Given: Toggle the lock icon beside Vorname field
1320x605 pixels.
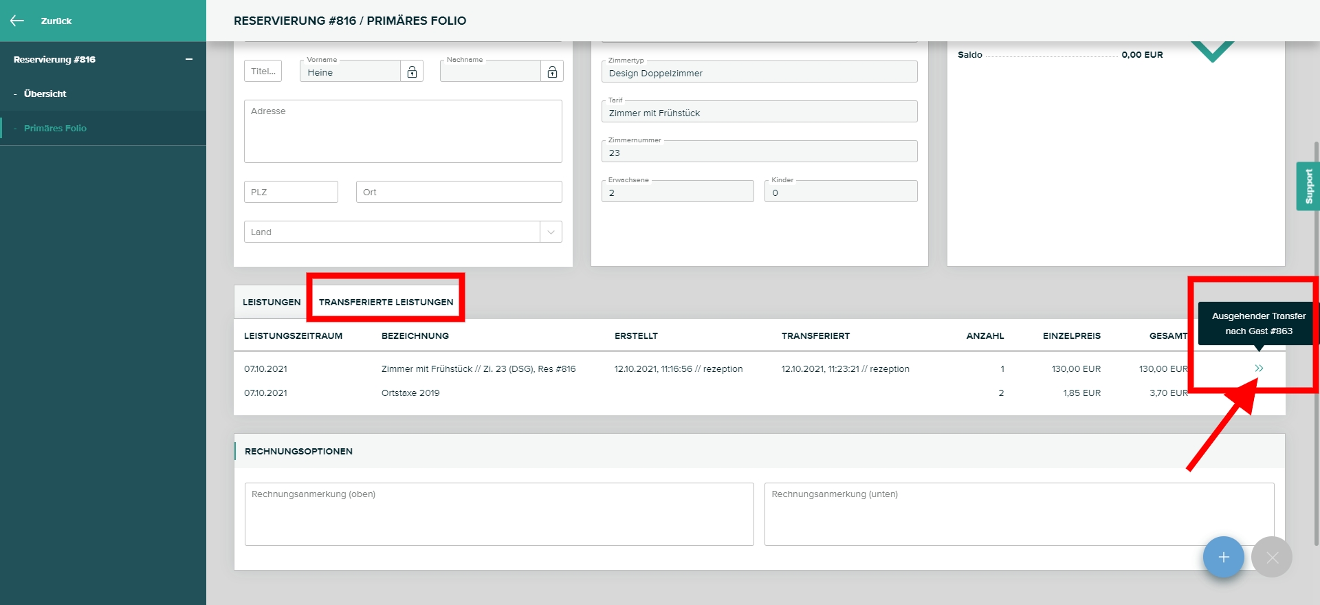Looking at the screenshot, I should click(412, 71).
